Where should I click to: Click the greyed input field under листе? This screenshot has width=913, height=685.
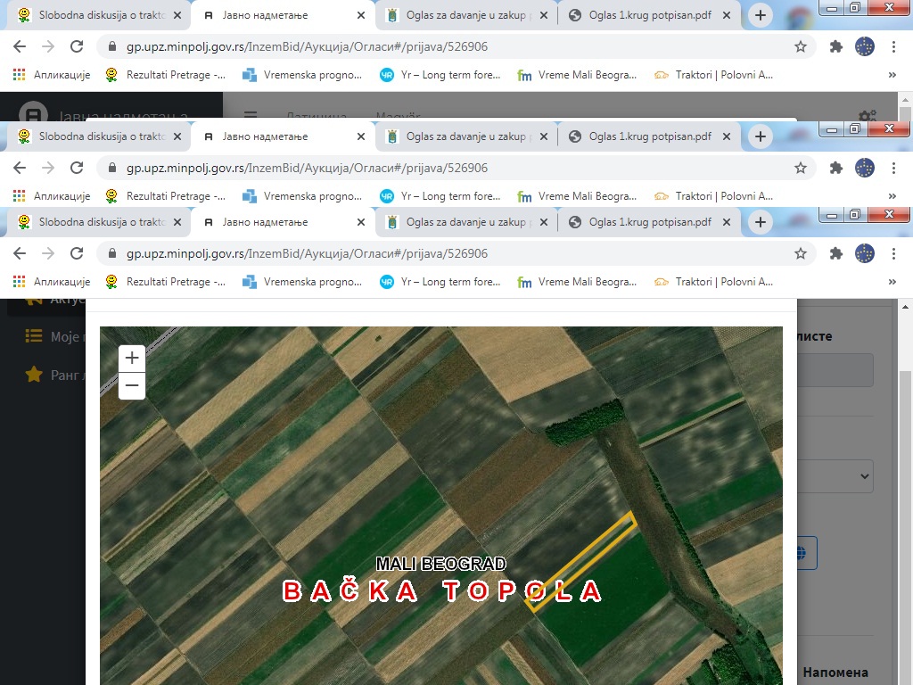(x=835, y=370)
